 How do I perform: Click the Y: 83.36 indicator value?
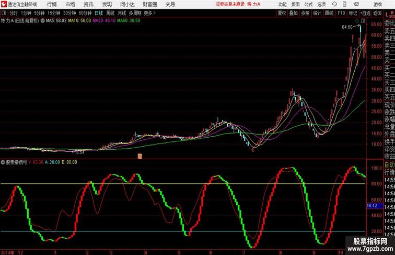click(x=36, y=162)
